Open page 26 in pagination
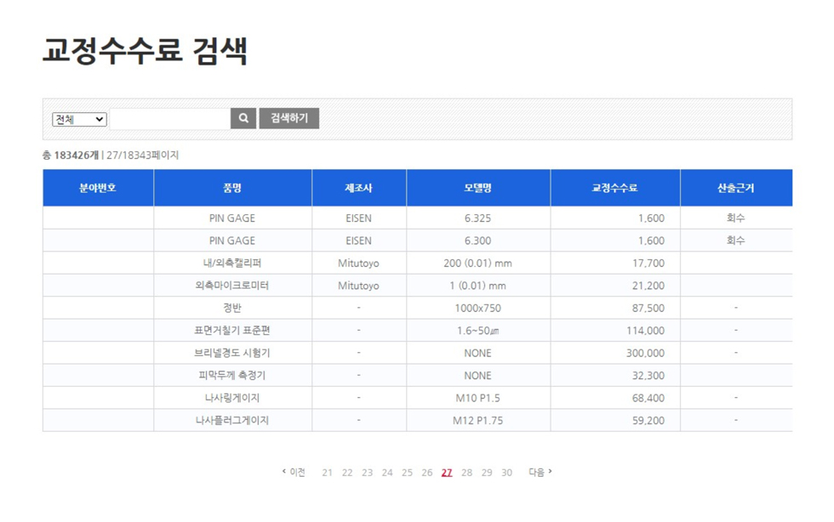Viewport: 834px width, 522px height. tap(427, 473)
